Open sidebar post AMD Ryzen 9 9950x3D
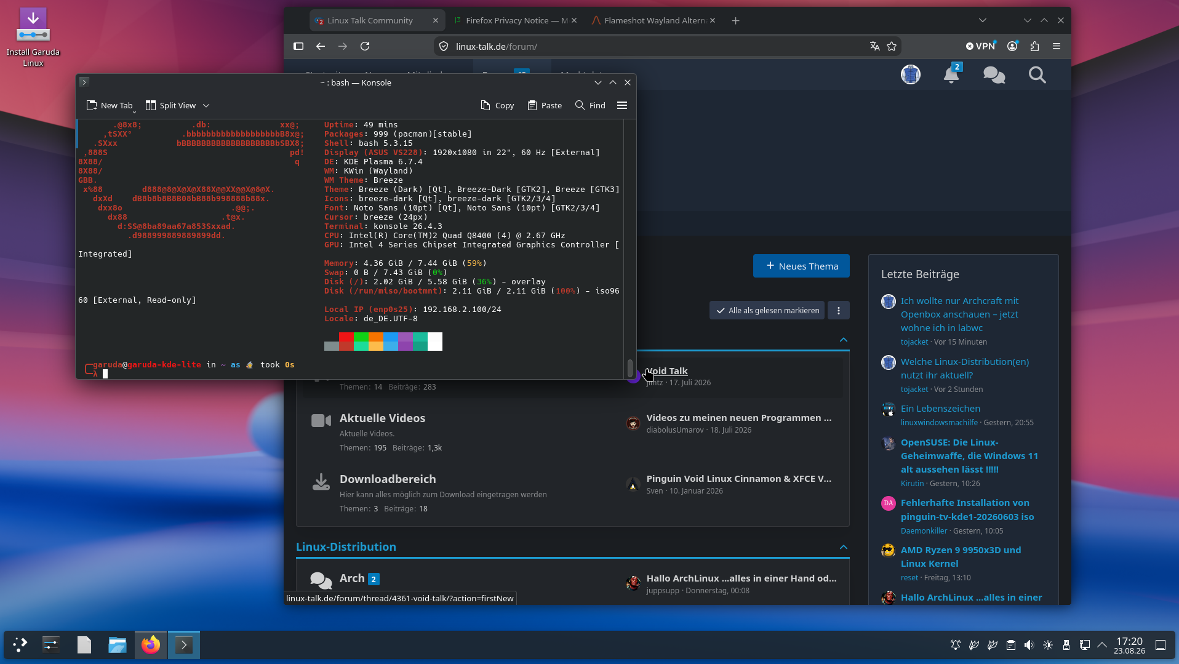The height and width of the screenshot is (664, 1179). pos(961,557)
